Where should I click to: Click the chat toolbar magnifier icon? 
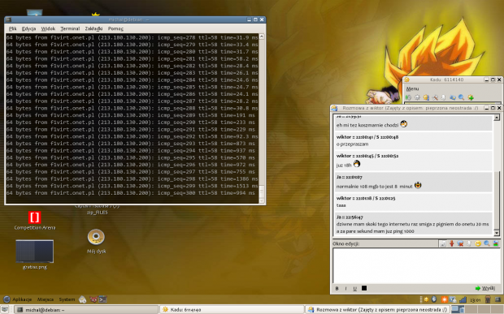[x=487, y=243]
